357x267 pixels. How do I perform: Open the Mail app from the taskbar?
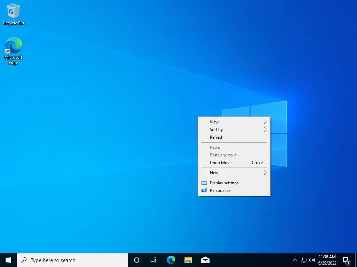(x=205, y=260)
